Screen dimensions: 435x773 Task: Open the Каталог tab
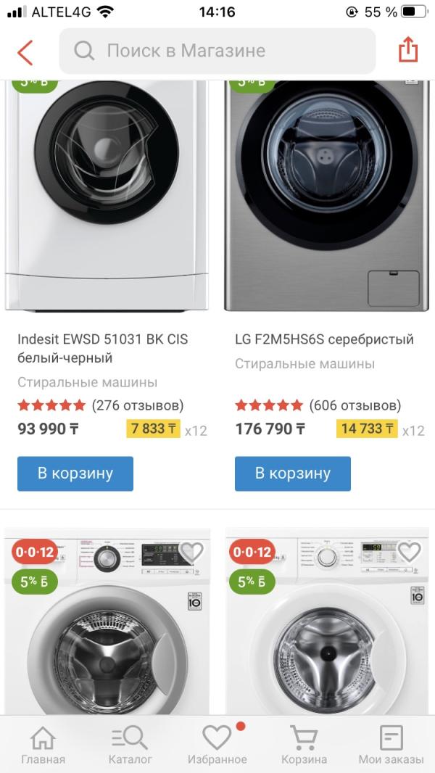pos(130,745)
